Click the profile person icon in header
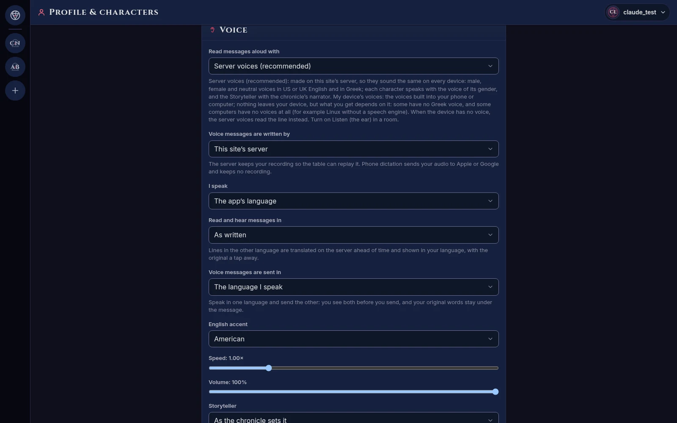677x423 pixels. (41, 12)
